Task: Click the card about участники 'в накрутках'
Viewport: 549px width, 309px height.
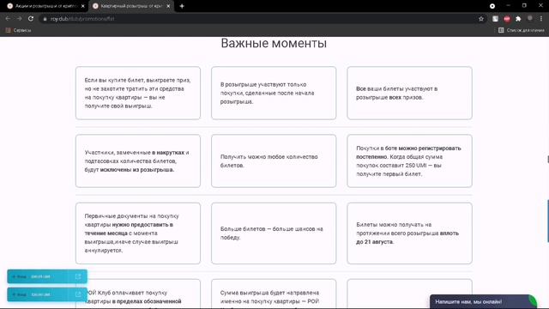Action: click(x=138, y=161)
